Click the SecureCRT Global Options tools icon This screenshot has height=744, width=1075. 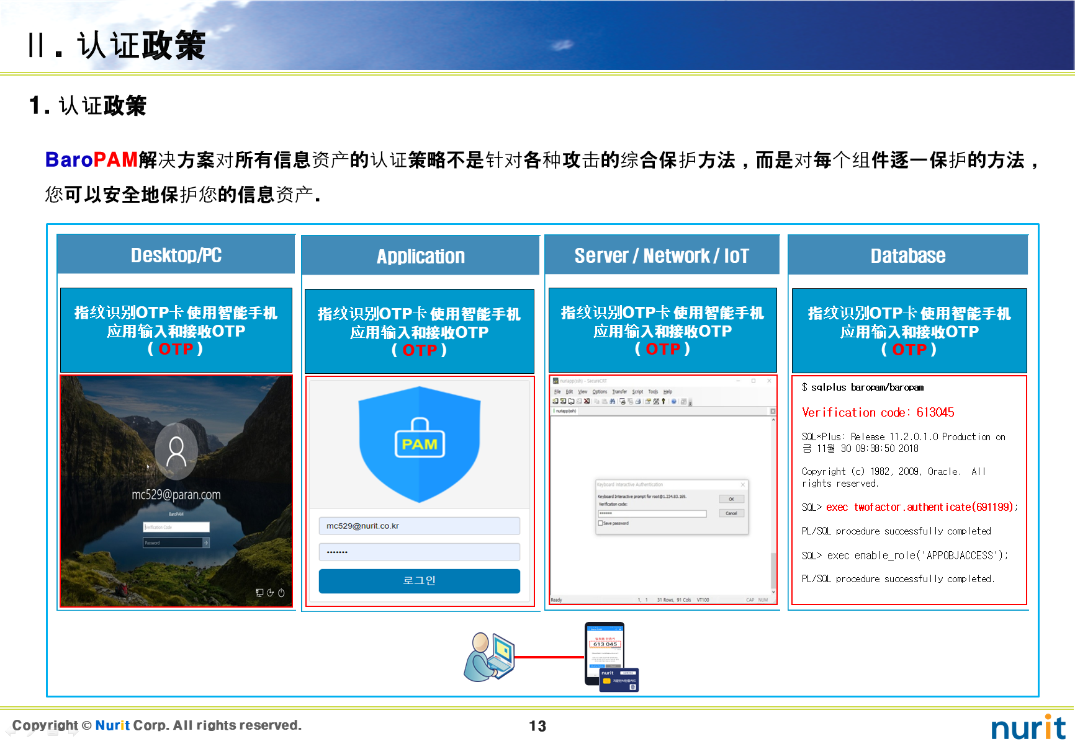click(656, 401)
